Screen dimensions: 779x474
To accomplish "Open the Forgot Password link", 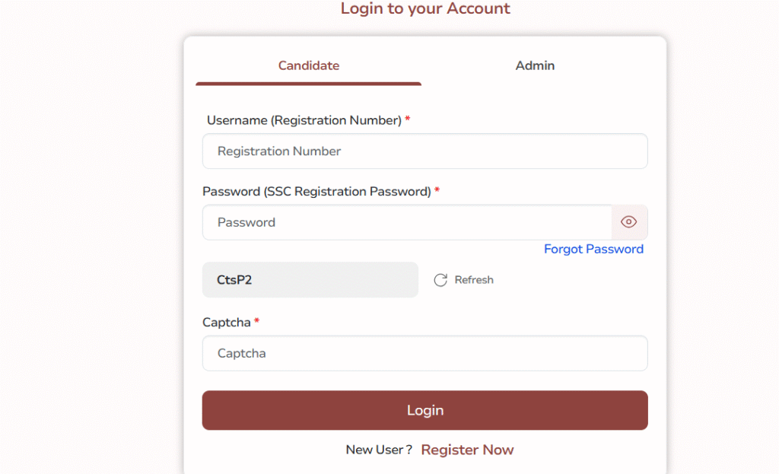I will pos(593,249).
